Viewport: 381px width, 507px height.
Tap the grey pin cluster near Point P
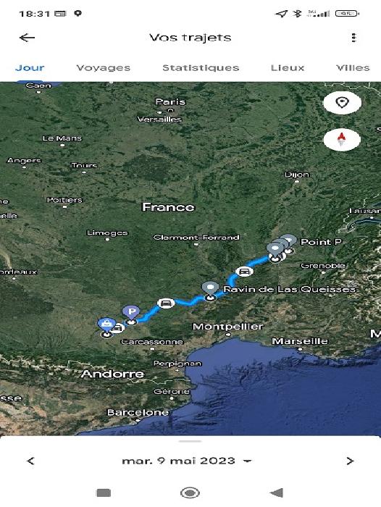[281, 248]
